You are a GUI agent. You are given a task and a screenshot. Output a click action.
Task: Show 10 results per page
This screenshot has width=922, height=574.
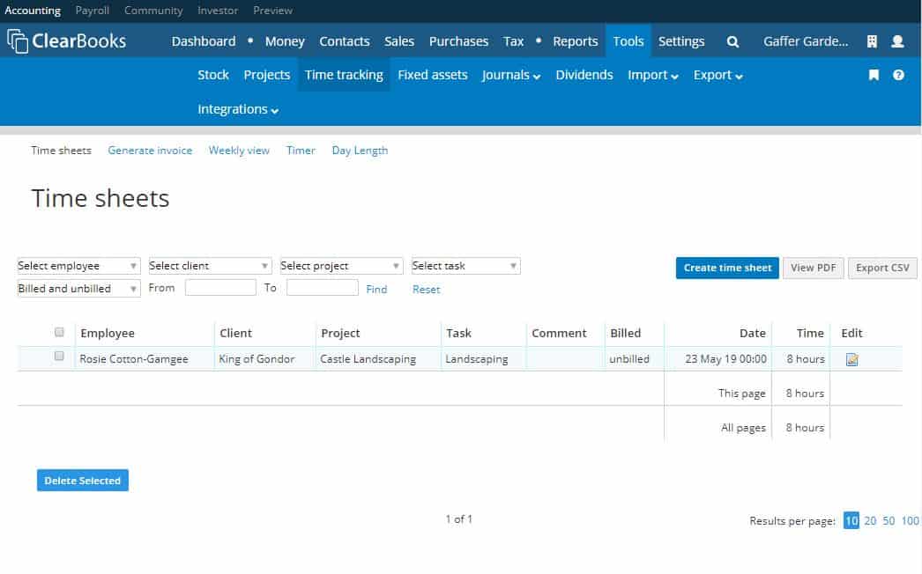click(851, 520)
